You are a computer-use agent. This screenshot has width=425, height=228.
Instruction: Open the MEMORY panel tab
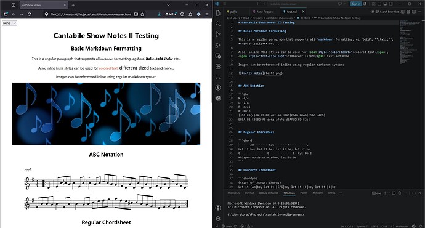tap(318, 193)
